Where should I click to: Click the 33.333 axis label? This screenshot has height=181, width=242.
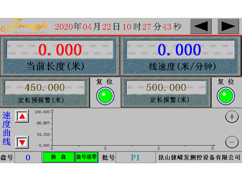tap(43, 135)
